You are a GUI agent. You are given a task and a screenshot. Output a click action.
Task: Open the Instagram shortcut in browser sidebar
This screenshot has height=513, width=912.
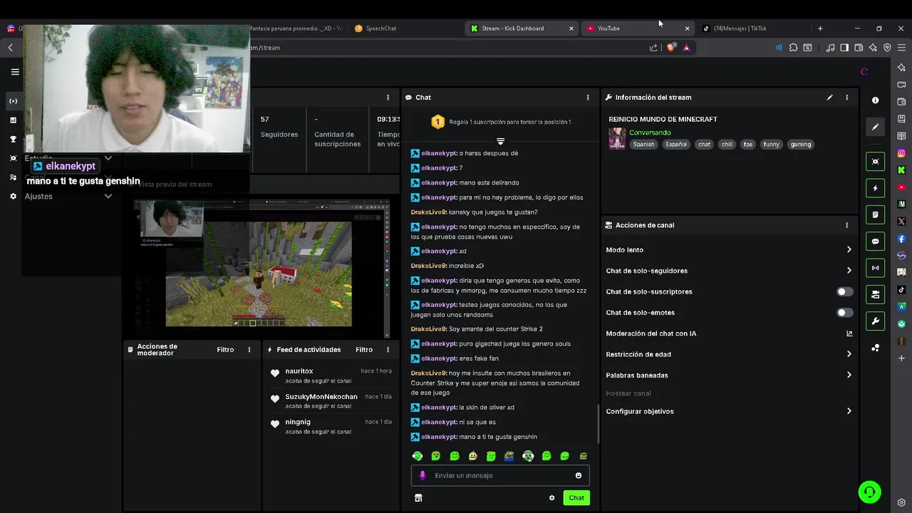tap(901, 153)
